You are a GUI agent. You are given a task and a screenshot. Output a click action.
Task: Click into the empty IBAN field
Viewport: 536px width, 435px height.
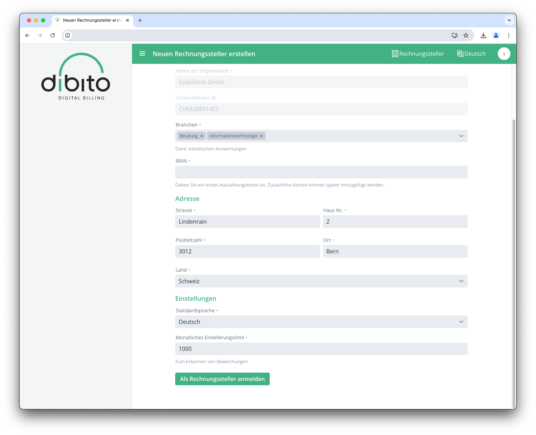pyautogui.click(x=321, y=172)
